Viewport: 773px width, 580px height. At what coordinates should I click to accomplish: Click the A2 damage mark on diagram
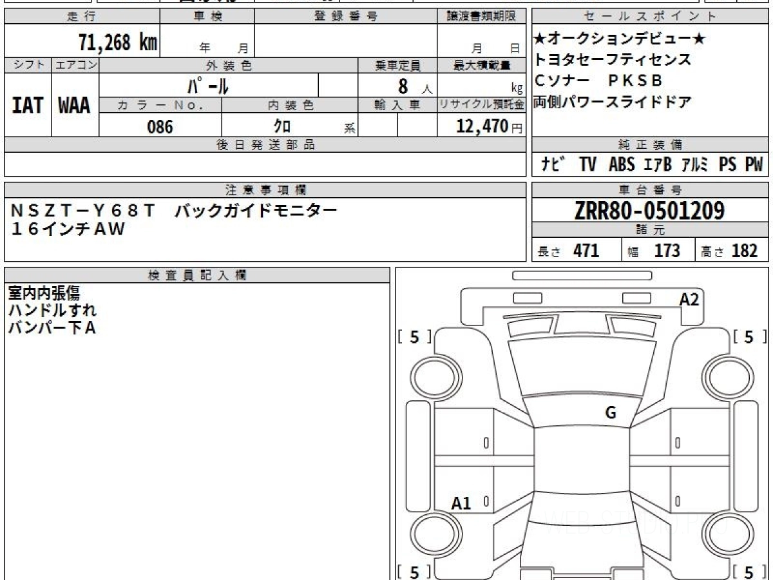[x=689, y=299]
